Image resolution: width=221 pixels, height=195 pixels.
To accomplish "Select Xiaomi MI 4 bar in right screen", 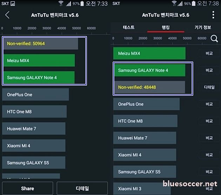I will pos(145,155).
